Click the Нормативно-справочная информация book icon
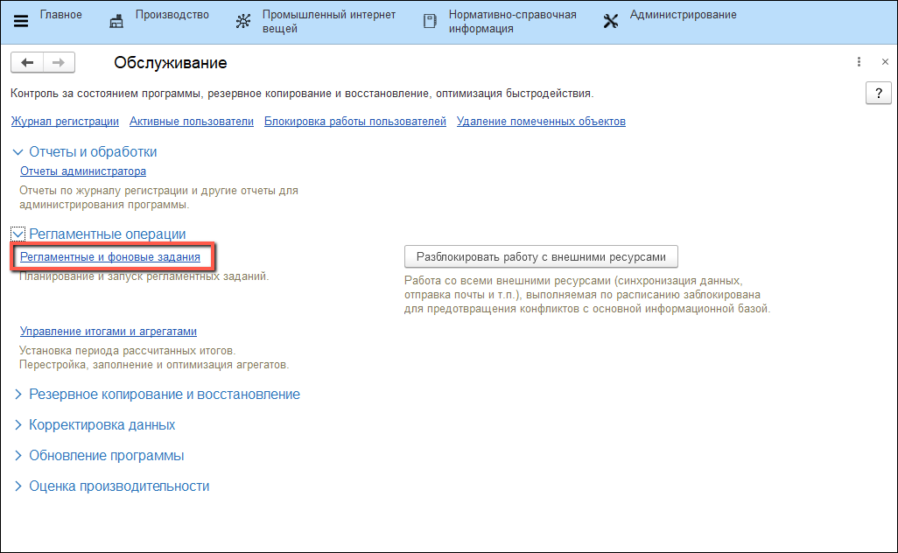 point(430,22)
